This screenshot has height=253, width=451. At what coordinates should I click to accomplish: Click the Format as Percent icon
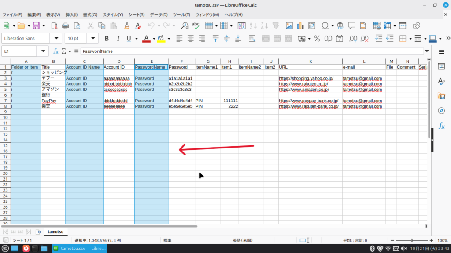click(317, 39)
